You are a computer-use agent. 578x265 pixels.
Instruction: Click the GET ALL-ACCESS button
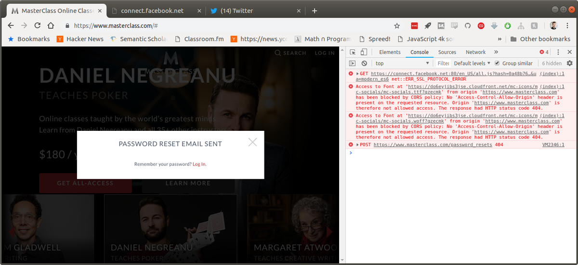[85, 183]
